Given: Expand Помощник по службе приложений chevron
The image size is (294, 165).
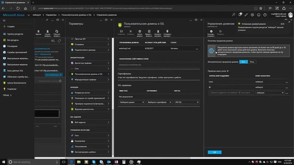Looking at the screenshot, I should [108, 98].
